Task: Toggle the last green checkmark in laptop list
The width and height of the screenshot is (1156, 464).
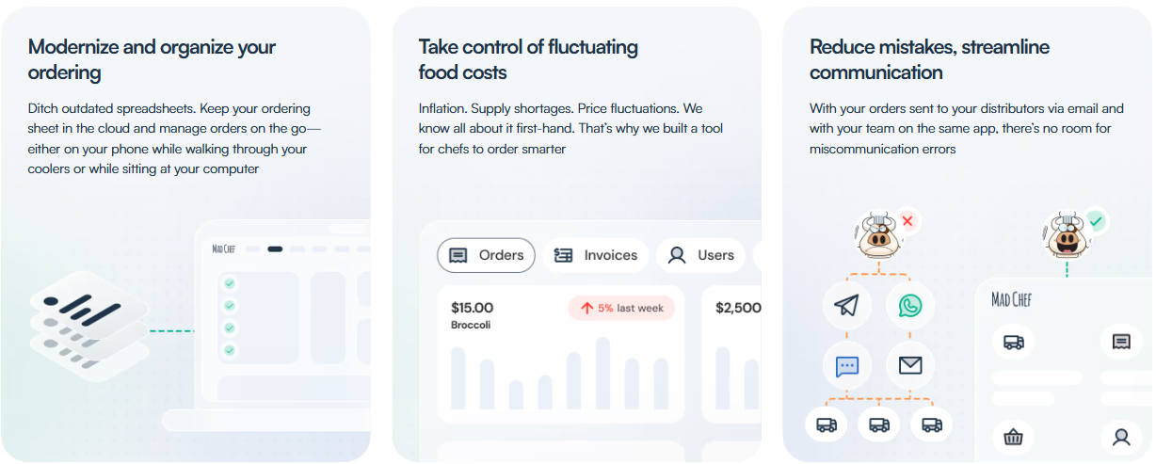Action: click(230, 351)
